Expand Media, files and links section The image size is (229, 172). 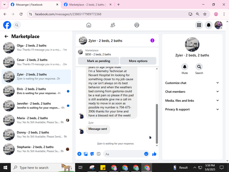click(192, 100)
